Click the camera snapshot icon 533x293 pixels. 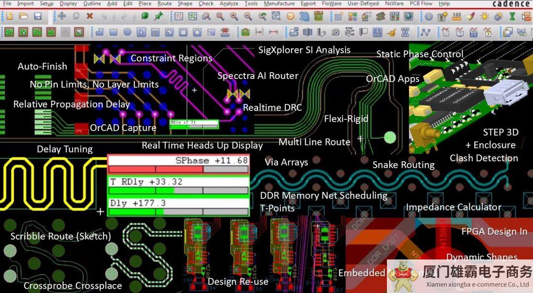[x=336, y=32]
